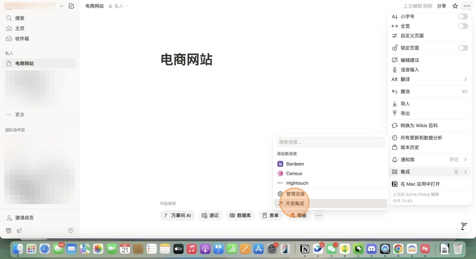The width and height of the screenshot is (476, 259).
Task: Choose 编辑建议 from the menu
Action: point(430,60)
